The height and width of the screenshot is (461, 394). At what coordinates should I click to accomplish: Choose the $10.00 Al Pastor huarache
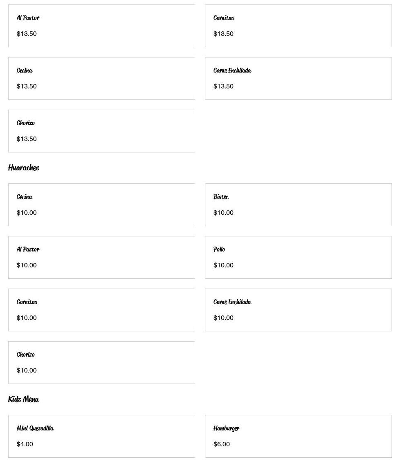101,257
